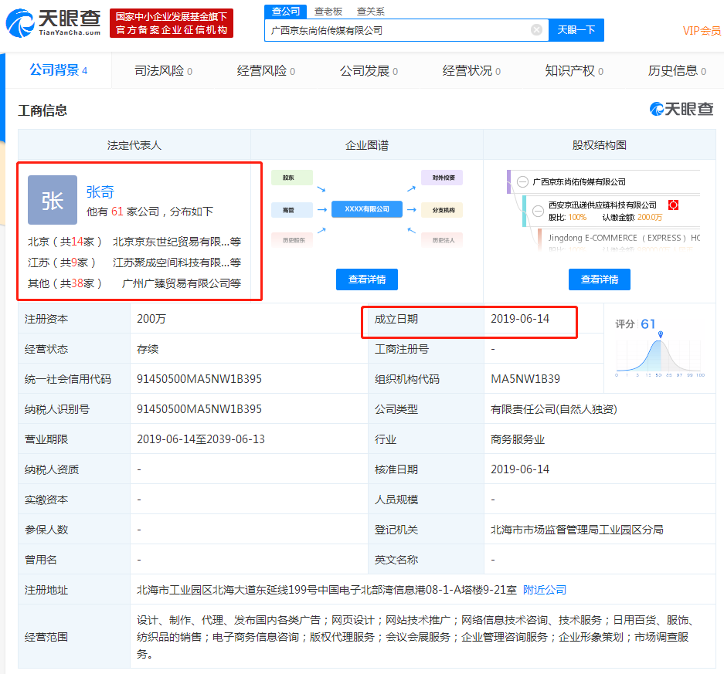Click the 天眼一下 search button

(576, 29)
